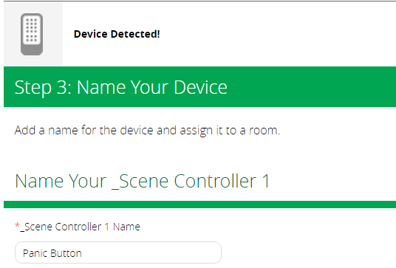The width and height of the screenshot is (396, 268).
Task: Click the red required-field asterisk
Action: point(17,225)
